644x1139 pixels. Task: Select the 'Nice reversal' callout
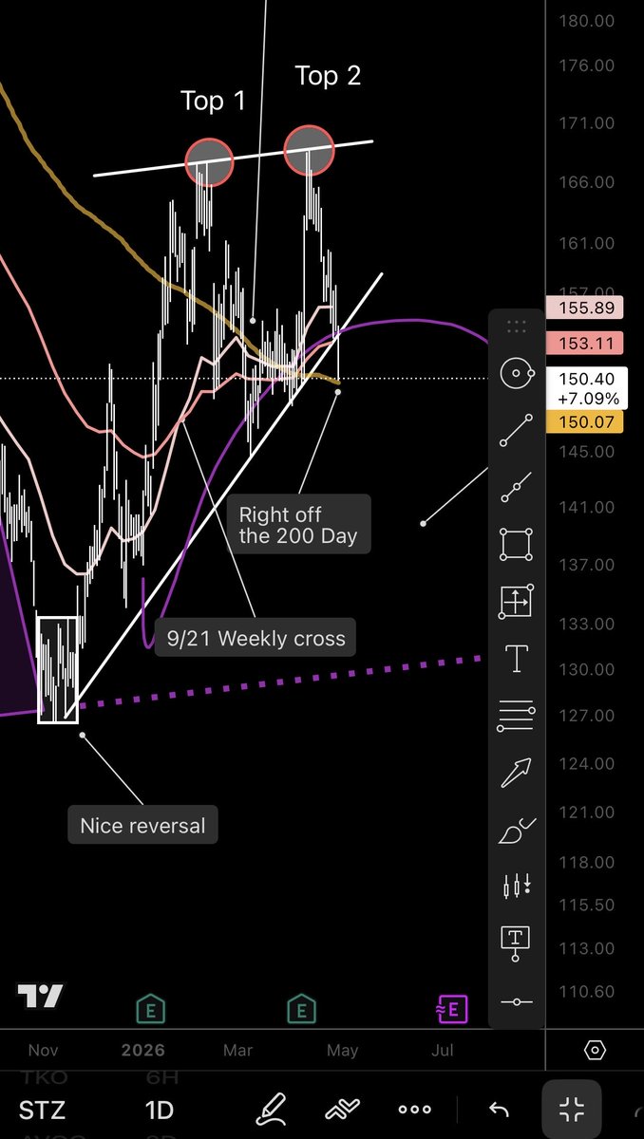pyautogui.click(x=142, y=826)
